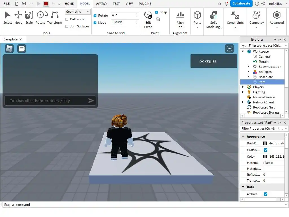Click the Collaborate button
Image resolution: width=289 pixels, height=217 pixels.
pyautogui.click(x=241, y=3)
